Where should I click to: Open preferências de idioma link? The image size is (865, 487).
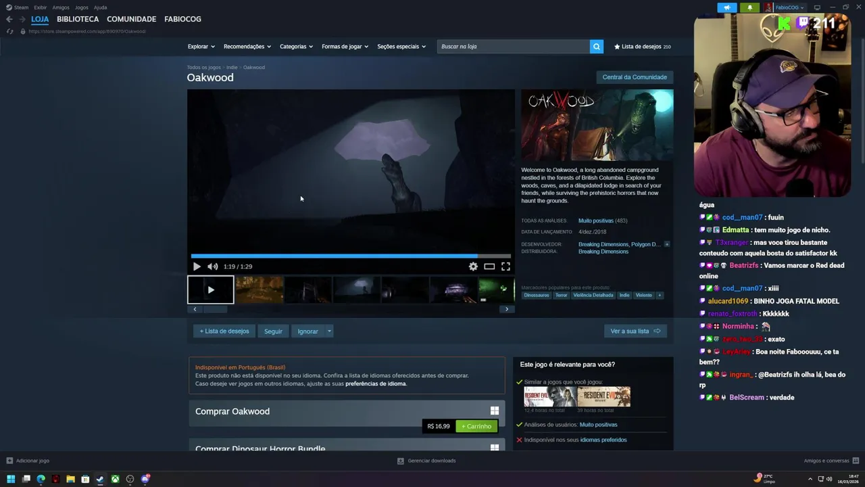pyautogui.click(x=376, y=384)
